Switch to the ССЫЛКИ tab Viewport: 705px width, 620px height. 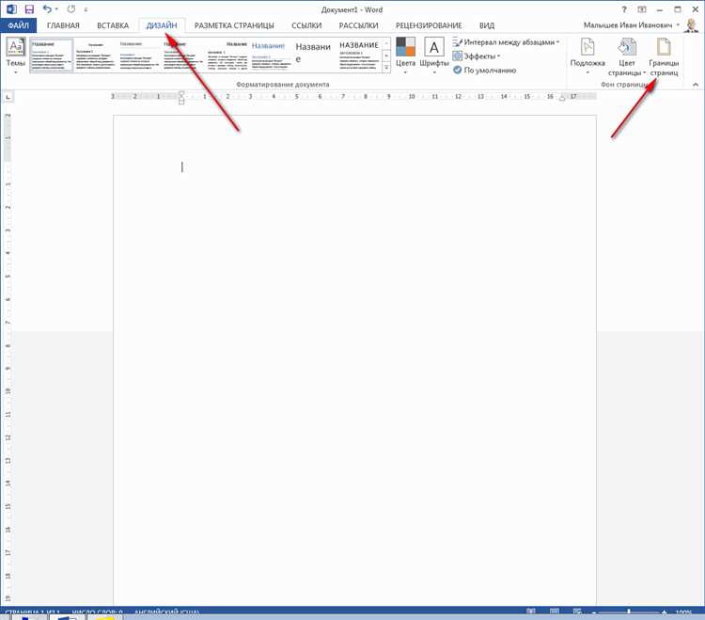coord(306,25)
